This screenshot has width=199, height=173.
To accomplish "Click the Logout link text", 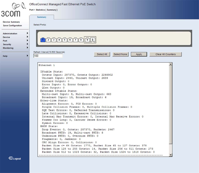I will pos(17,159).
